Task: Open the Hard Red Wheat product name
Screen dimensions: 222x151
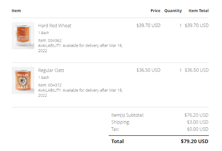Action: click(55, 26)
